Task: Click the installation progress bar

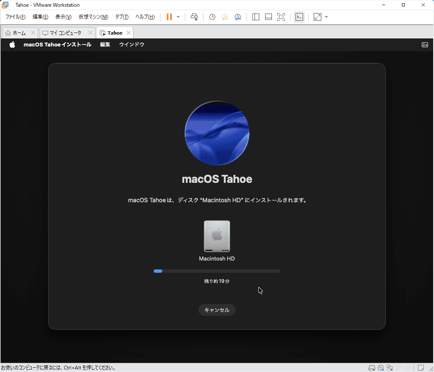Action: click(217, 271)
